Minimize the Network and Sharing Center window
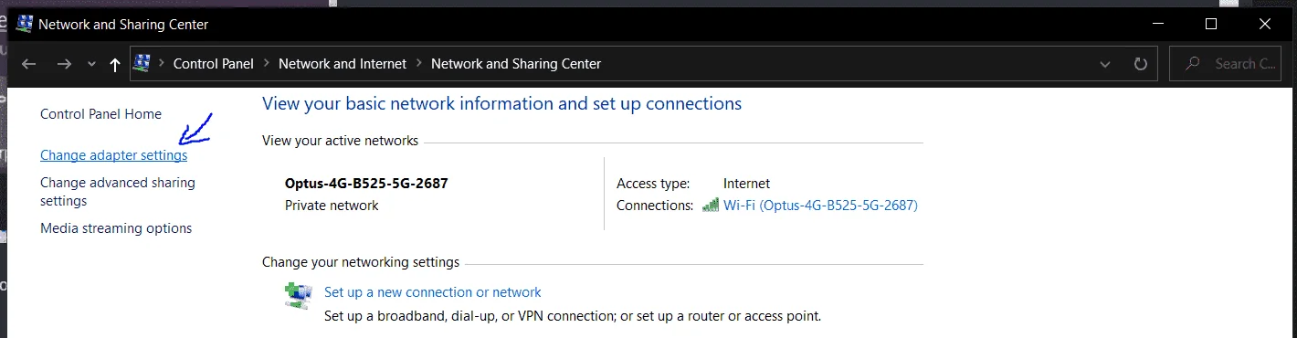 pyautogui.click(x=1157, y=25)
